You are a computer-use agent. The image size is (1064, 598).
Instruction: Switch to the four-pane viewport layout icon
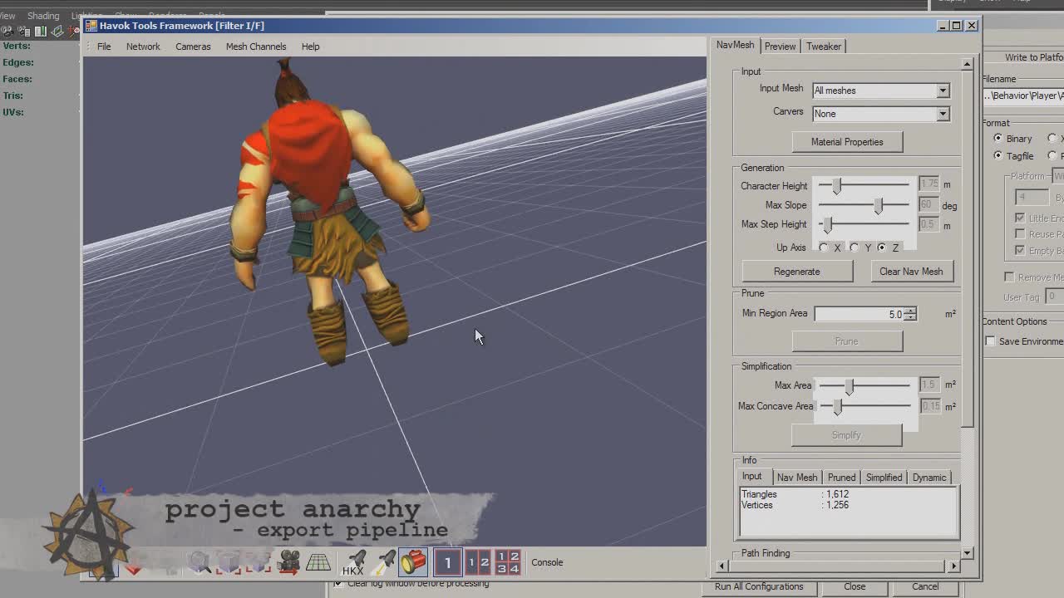(x=507, y=562)
